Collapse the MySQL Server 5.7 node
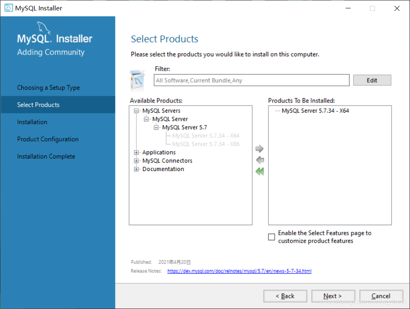 click(156, 128)
